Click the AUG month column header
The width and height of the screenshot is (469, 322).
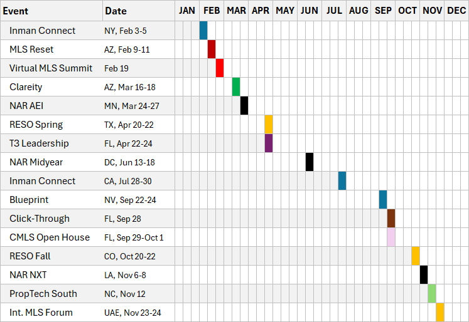point(358,11)
